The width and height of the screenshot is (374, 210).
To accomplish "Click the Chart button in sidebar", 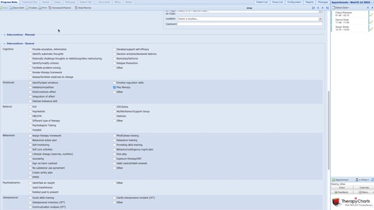I will pyautogui.click(x=342, y=188).
